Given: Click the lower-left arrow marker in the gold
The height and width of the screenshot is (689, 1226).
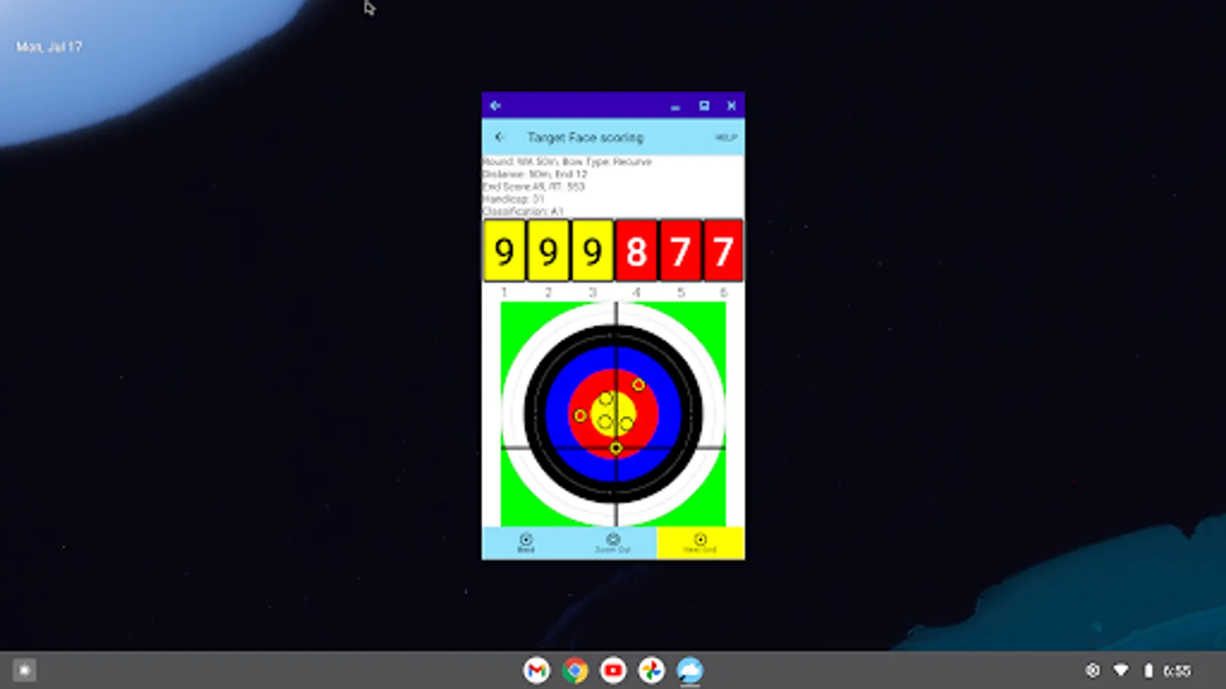Looking at the screenshot, I should tap(605, 422).
